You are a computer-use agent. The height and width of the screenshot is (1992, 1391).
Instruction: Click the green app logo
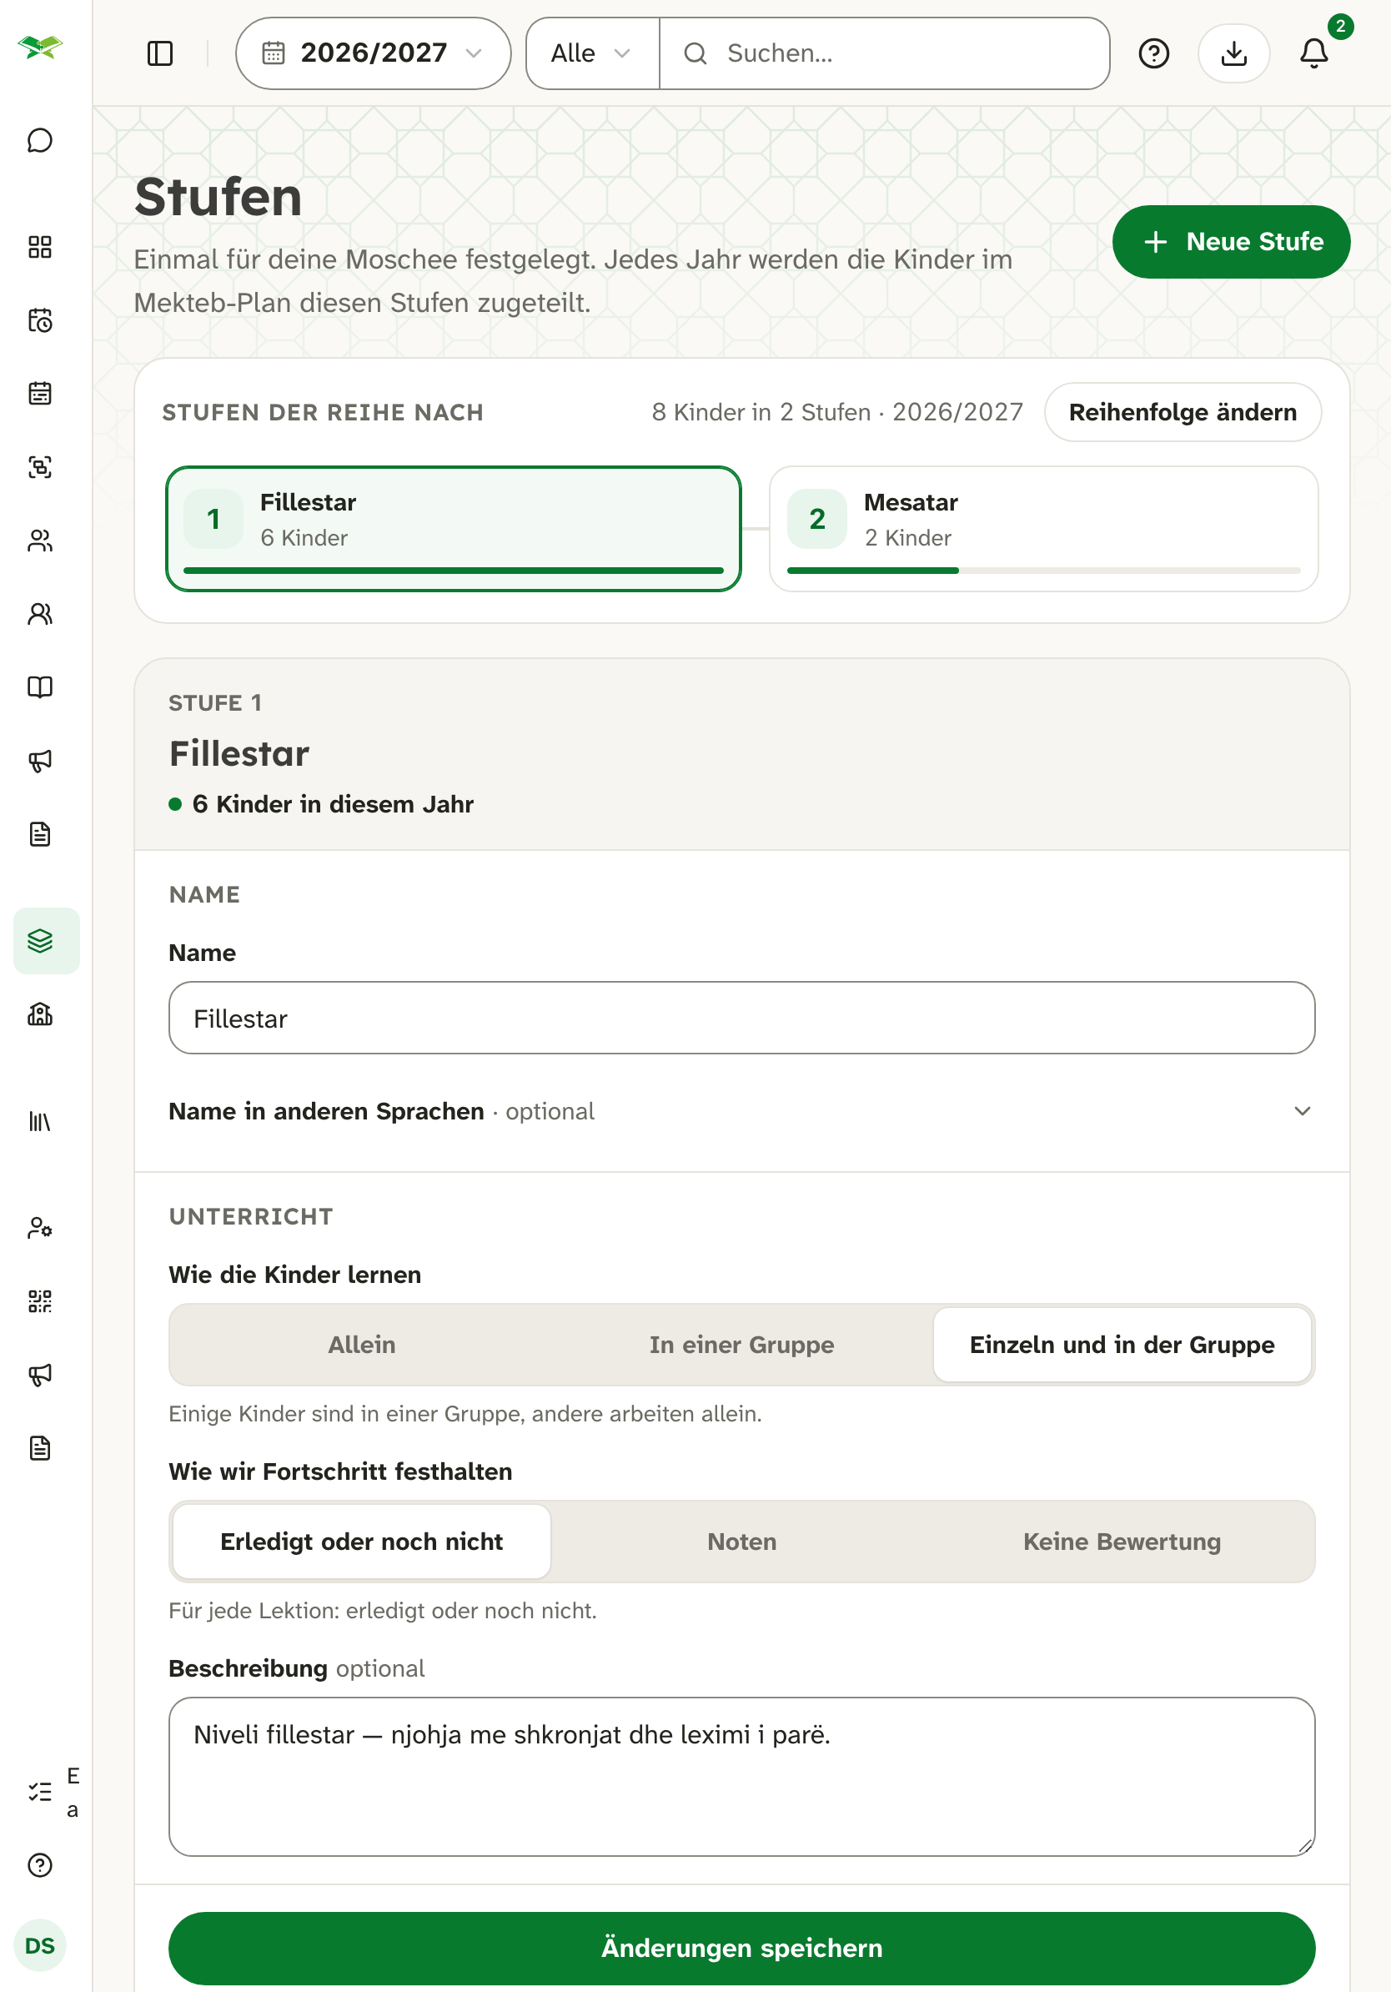click(40, 47)
